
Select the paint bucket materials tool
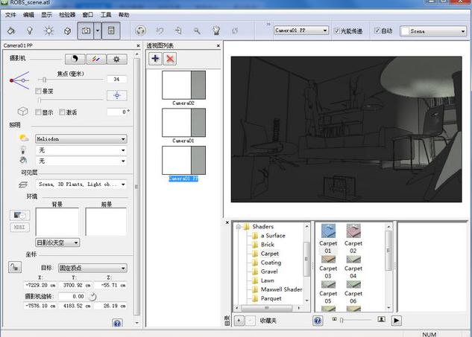tap(11, 31)
